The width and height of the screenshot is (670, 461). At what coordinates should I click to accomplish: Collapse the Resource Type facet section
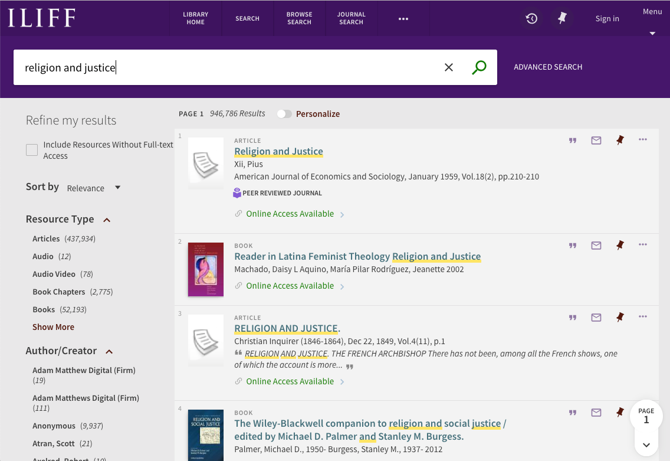pos(107,220)
